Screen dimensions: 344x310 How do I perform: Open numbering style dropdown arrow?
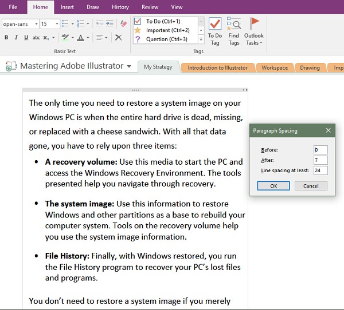pyautogui.click(x=88, y=23)
